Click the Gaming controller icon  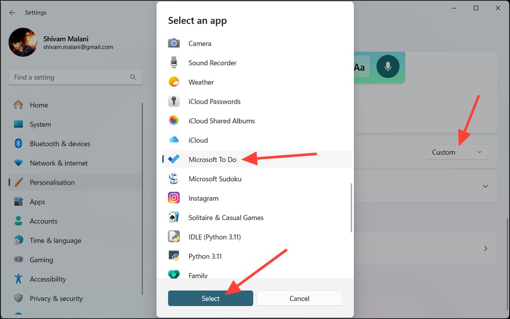18,259
